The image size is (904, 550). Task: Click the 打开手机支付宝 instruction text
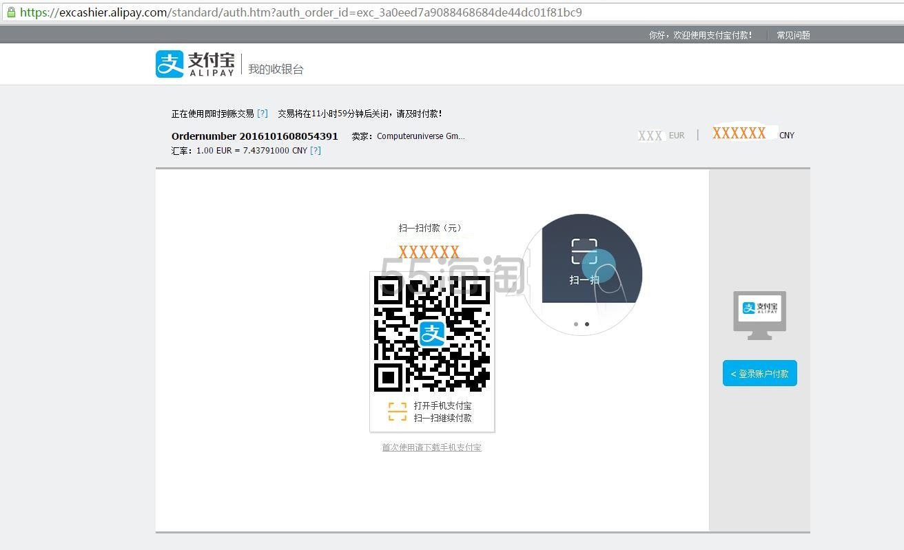coord(443,405)
